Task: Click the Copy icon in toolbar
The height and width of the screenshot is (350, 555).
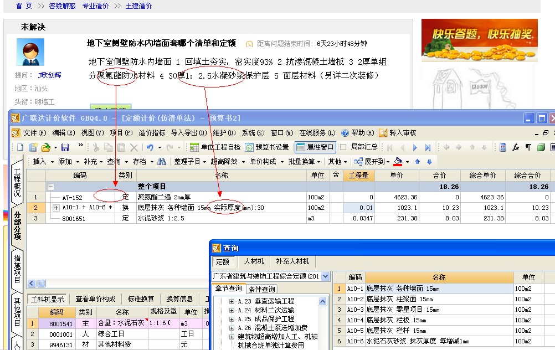Action: (109, 147)
